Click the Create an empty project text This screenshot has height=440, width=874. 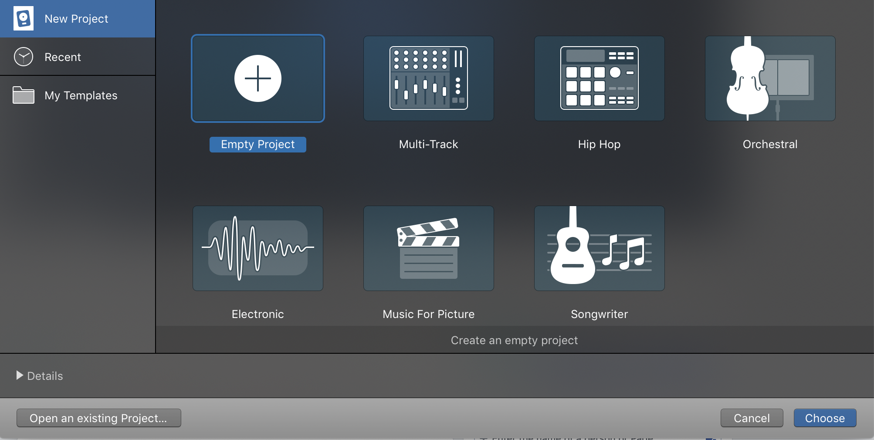514,340
